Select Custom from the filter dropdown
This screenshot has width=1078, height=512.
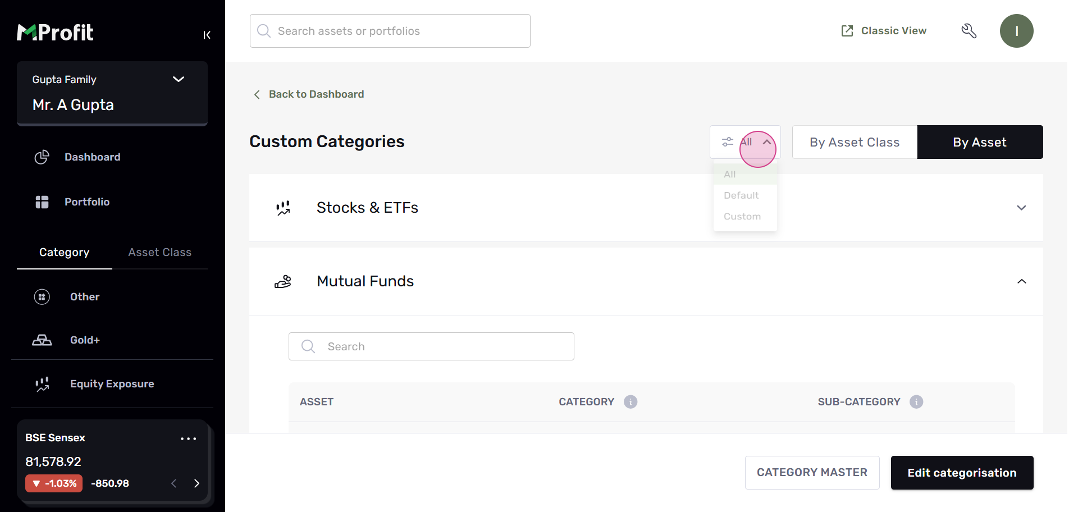coord(742,217)
